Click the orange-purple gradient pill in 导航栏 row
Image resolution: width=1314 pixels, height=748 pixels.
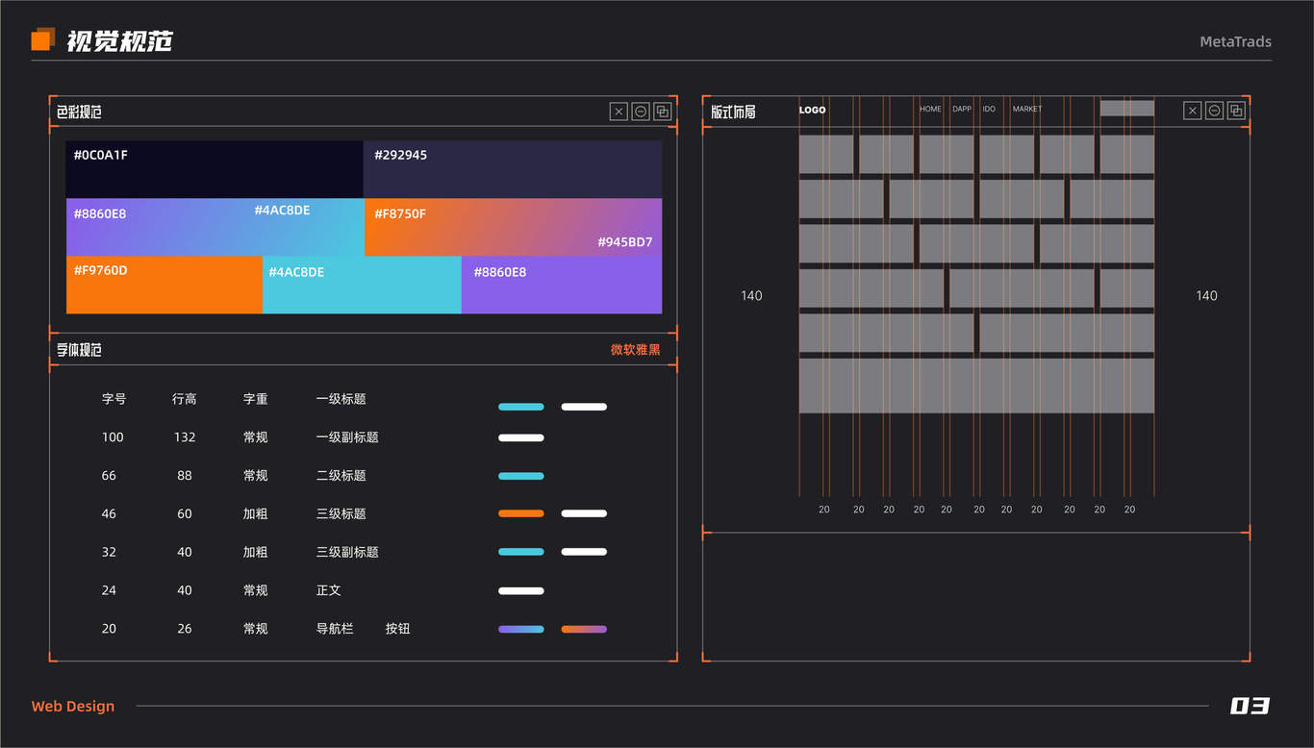tap(584, 630)
